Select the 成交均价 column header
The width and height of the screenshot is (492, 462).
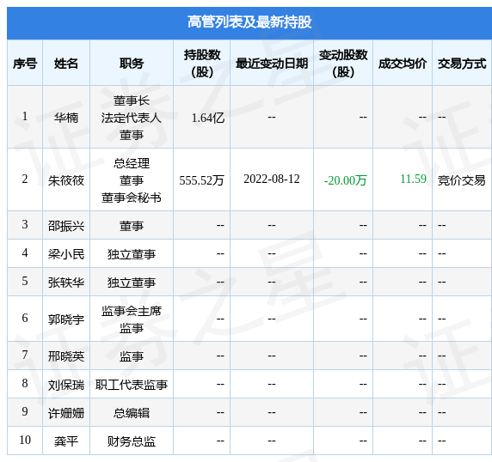403,64
